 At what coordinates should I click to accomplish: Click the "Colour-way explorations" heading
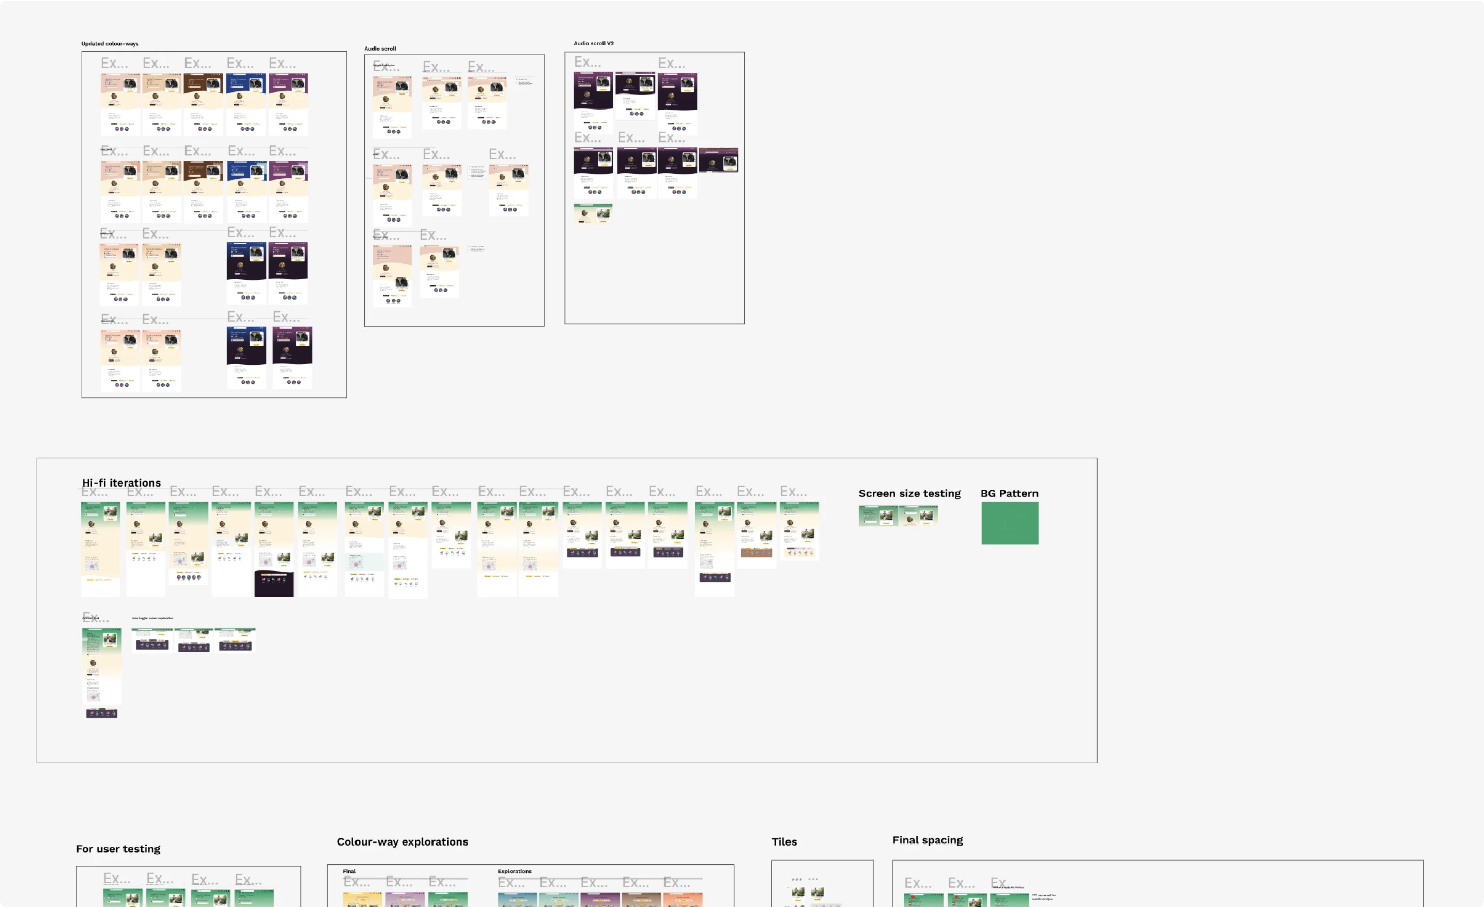(403, 842)
